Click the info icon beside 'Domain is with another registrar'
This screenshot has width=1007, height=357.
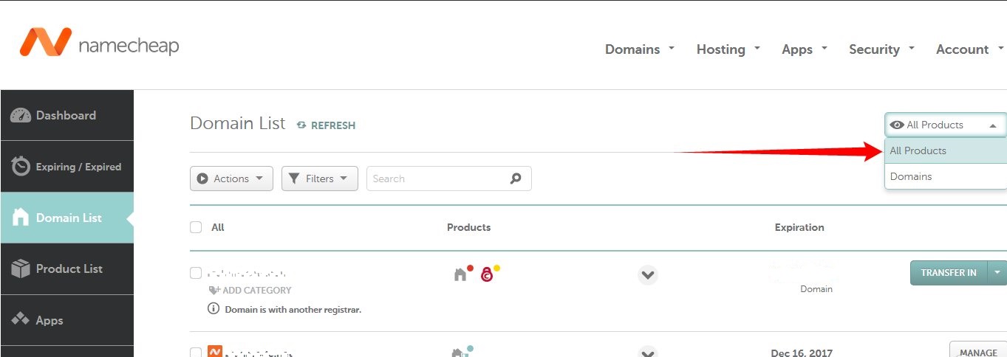click(214, 309)
